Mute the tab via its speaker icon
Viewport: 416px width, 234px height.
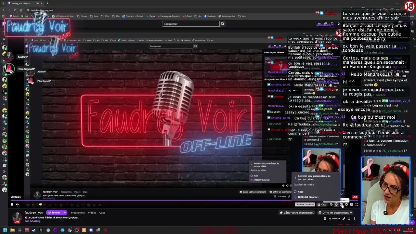point(38,3)
